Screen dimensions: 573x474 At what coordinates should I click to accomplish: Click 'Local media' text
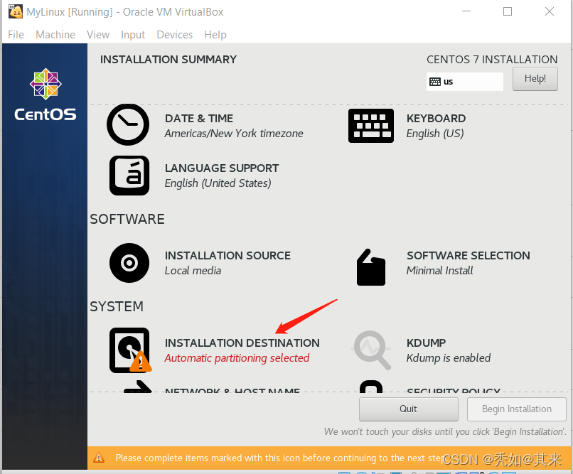click(193, 271)
